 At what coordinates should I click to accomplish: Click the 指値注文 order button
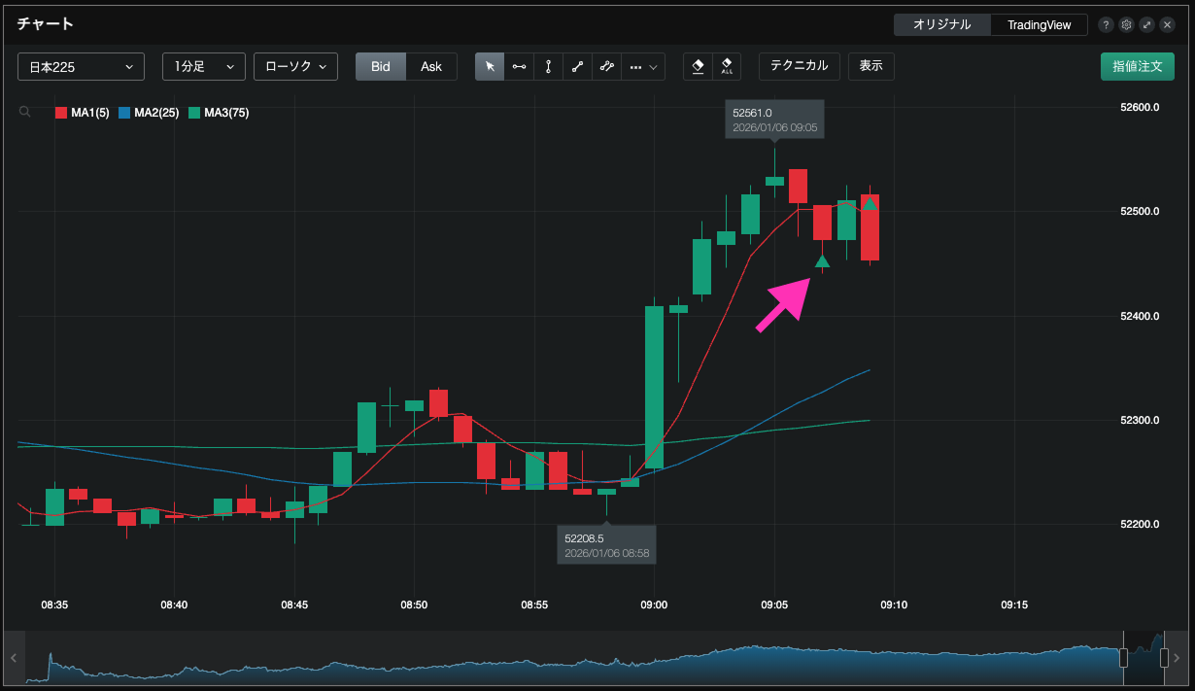point(1137,67)
